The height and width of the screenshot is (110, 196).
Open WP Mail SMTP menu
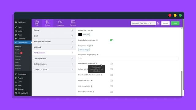[x=23, y=93]
